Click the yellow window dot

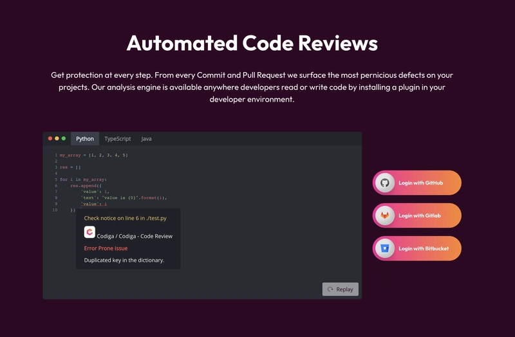(x=57, y=138)
